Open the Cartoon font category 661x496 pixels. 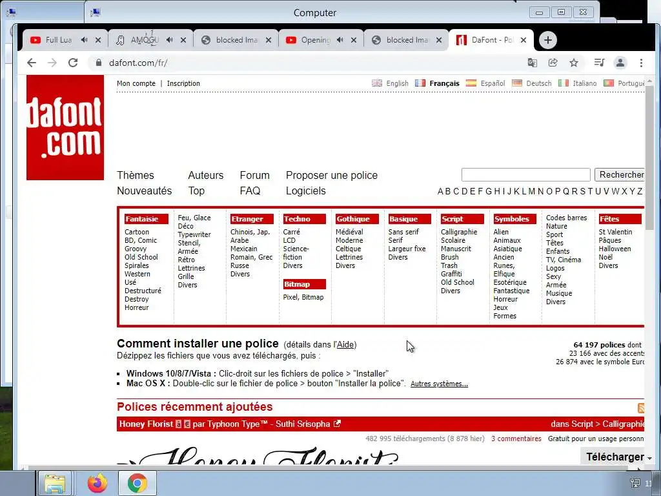tap(137, 232)
